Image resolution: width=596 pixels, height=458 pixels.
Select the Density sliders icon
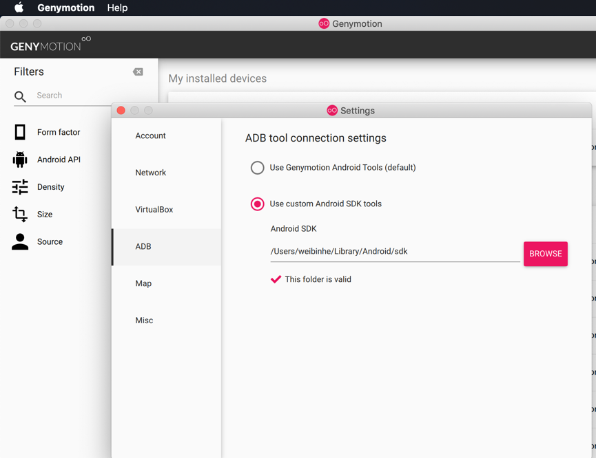(x=20, y=186)
